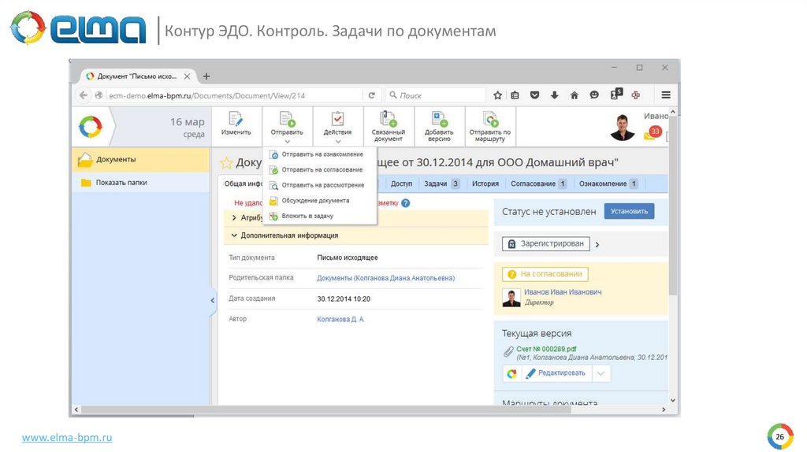Select Отправить на согласование menu item
Image resolution: width=807 pixels, height=452 pixels.
322,169
